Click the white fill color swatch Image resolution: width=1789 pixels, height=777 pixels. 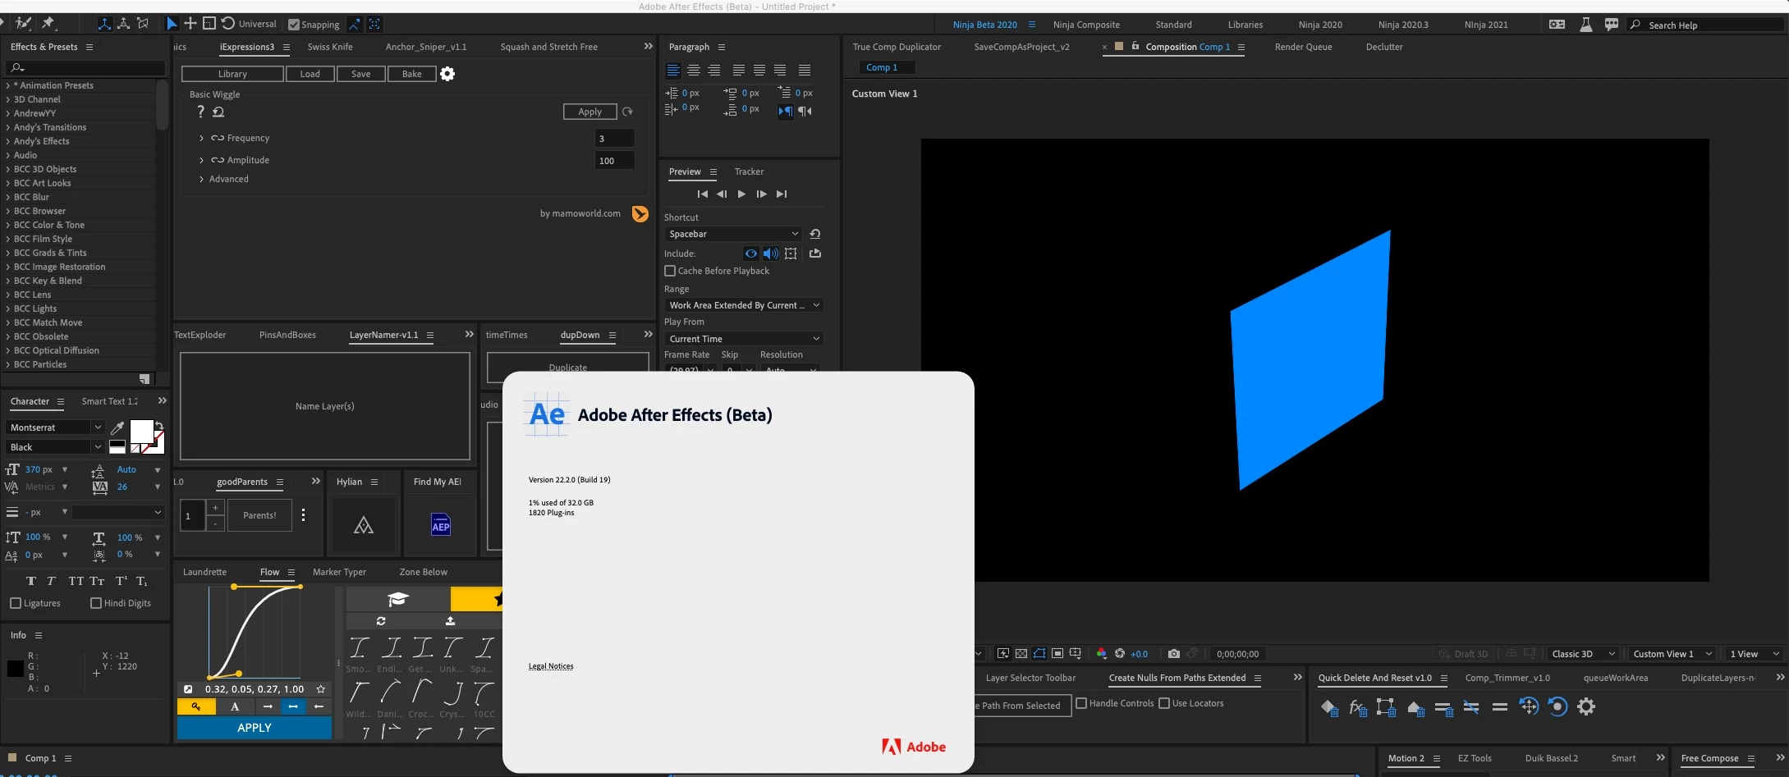click(141, 432)
